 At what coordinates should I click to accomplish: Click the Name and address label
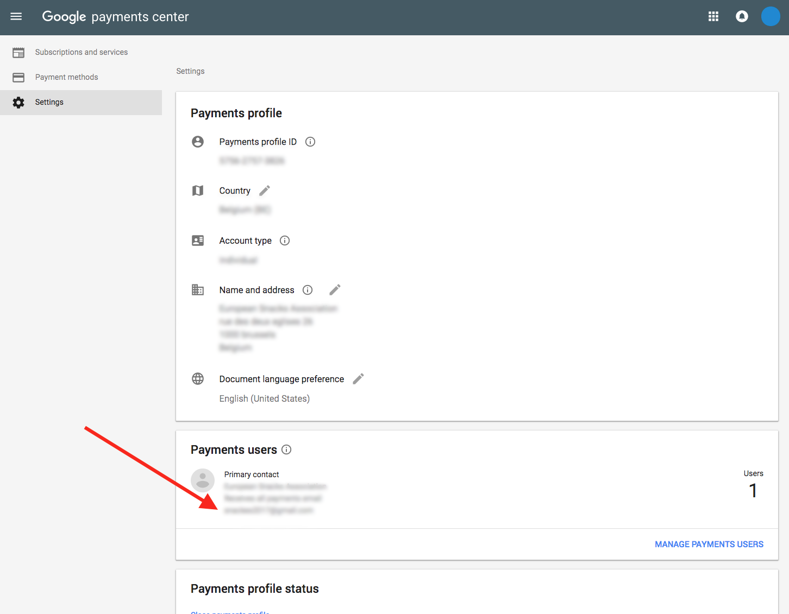pos(257,290)
